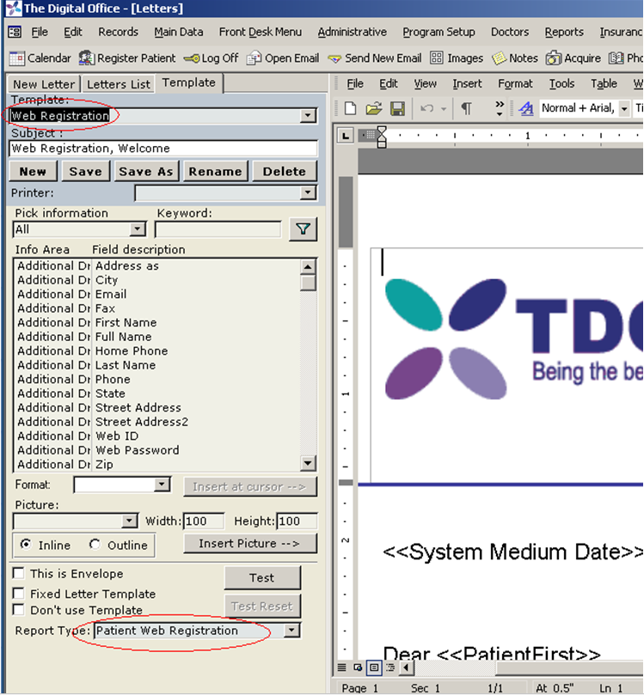
Task: Click the Save As button
Action: point(145,171)
